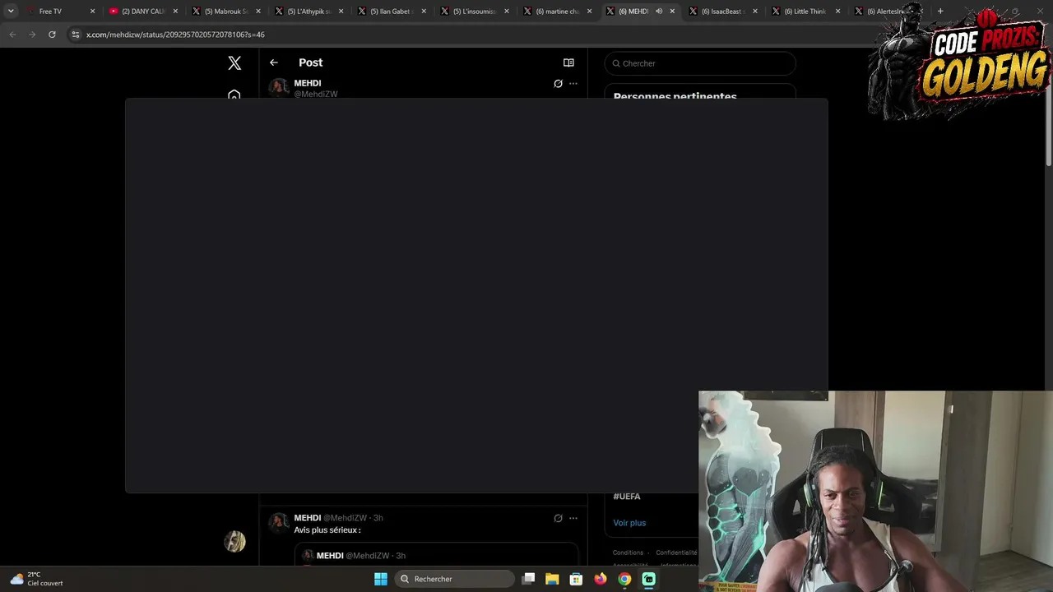Switch to the martine tab

tap(557, 12)
